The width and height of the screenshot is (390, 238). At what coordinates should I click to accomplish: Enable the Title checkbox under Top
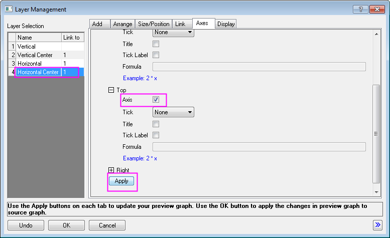pos(156,124)
